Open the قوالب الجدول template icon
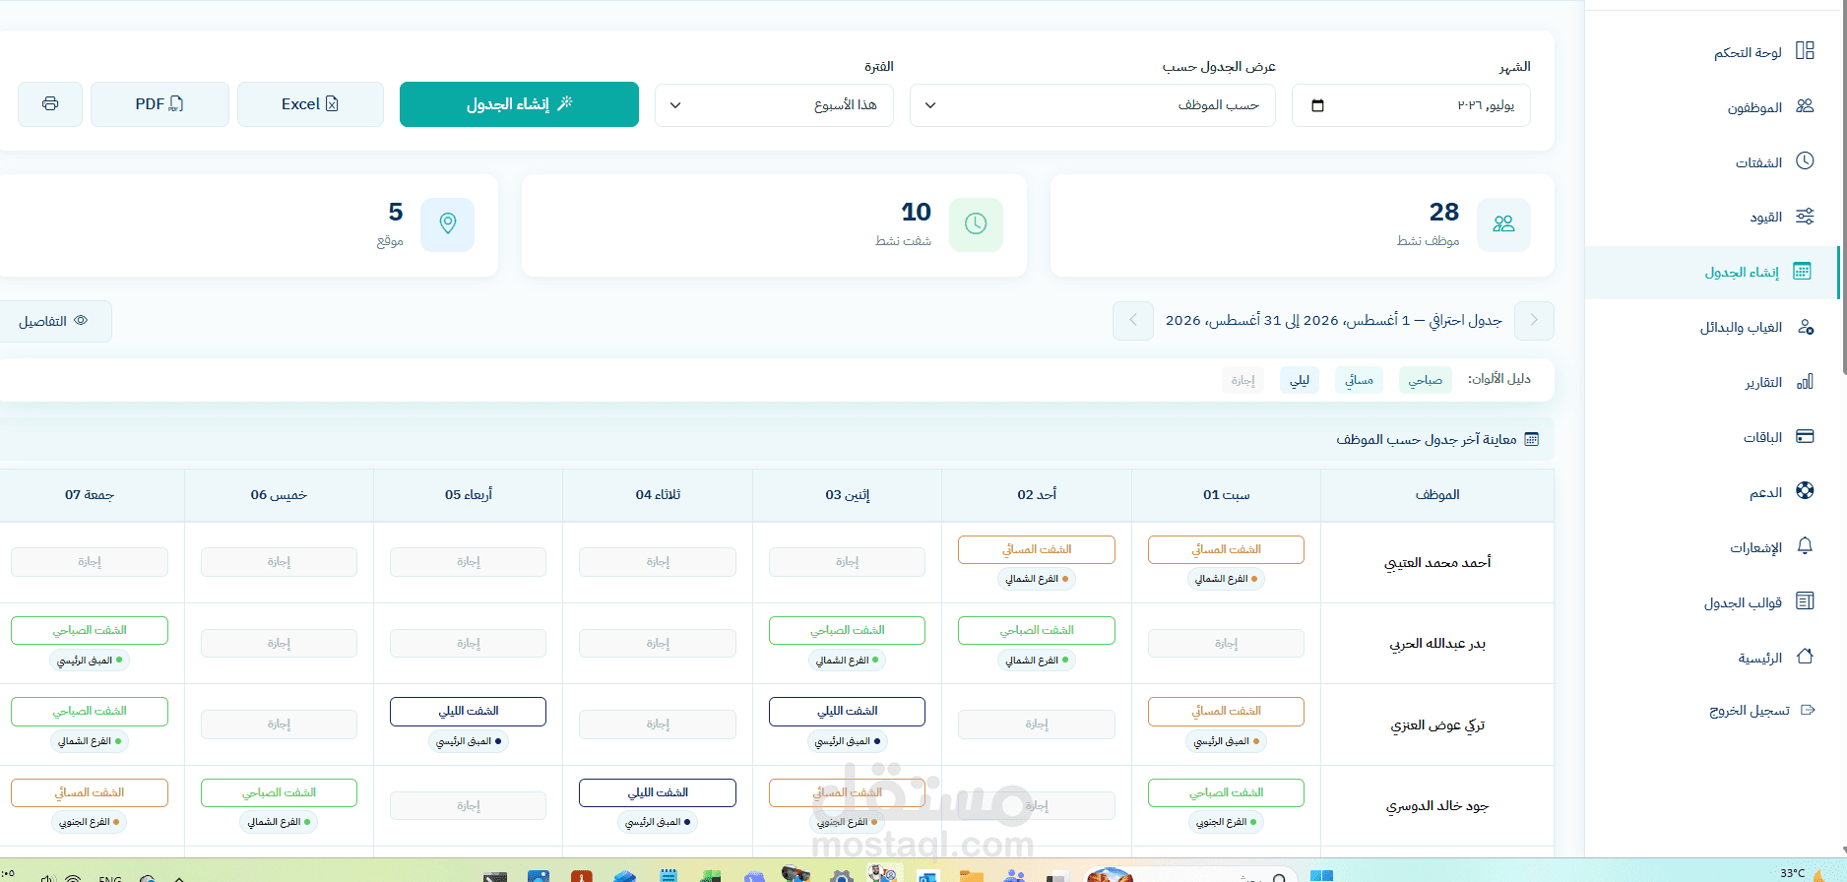The image size is (1847, 882). pyautogui.click(x=1805, y=601)
